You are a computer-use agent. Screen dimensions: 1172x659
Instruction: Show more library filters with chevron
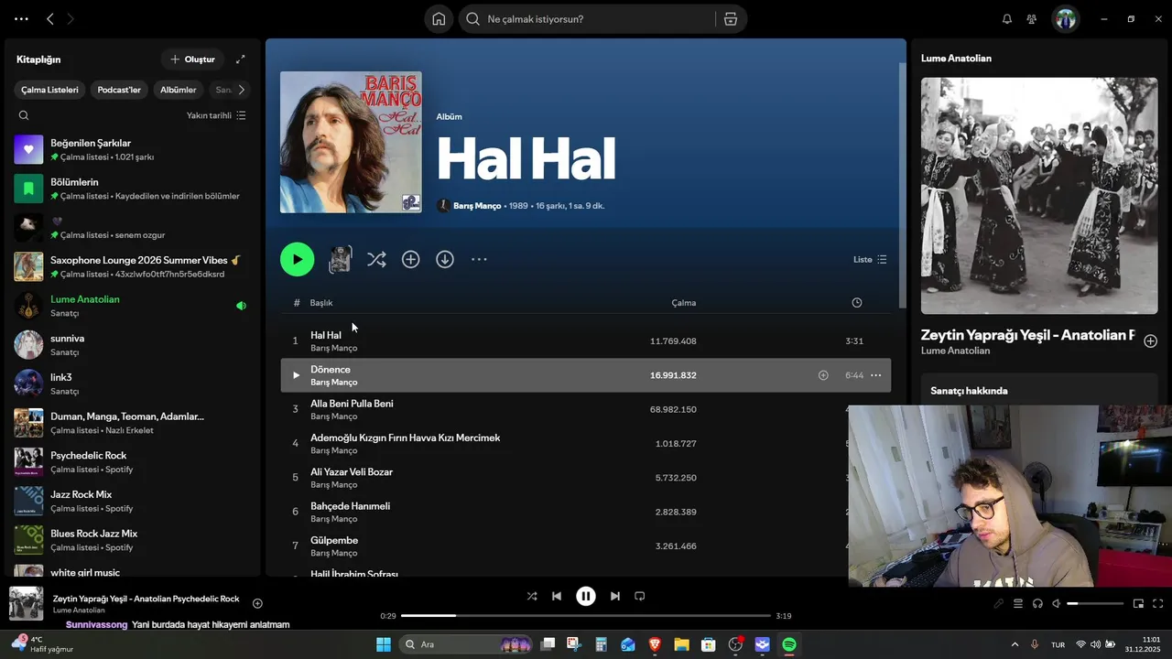241,90
